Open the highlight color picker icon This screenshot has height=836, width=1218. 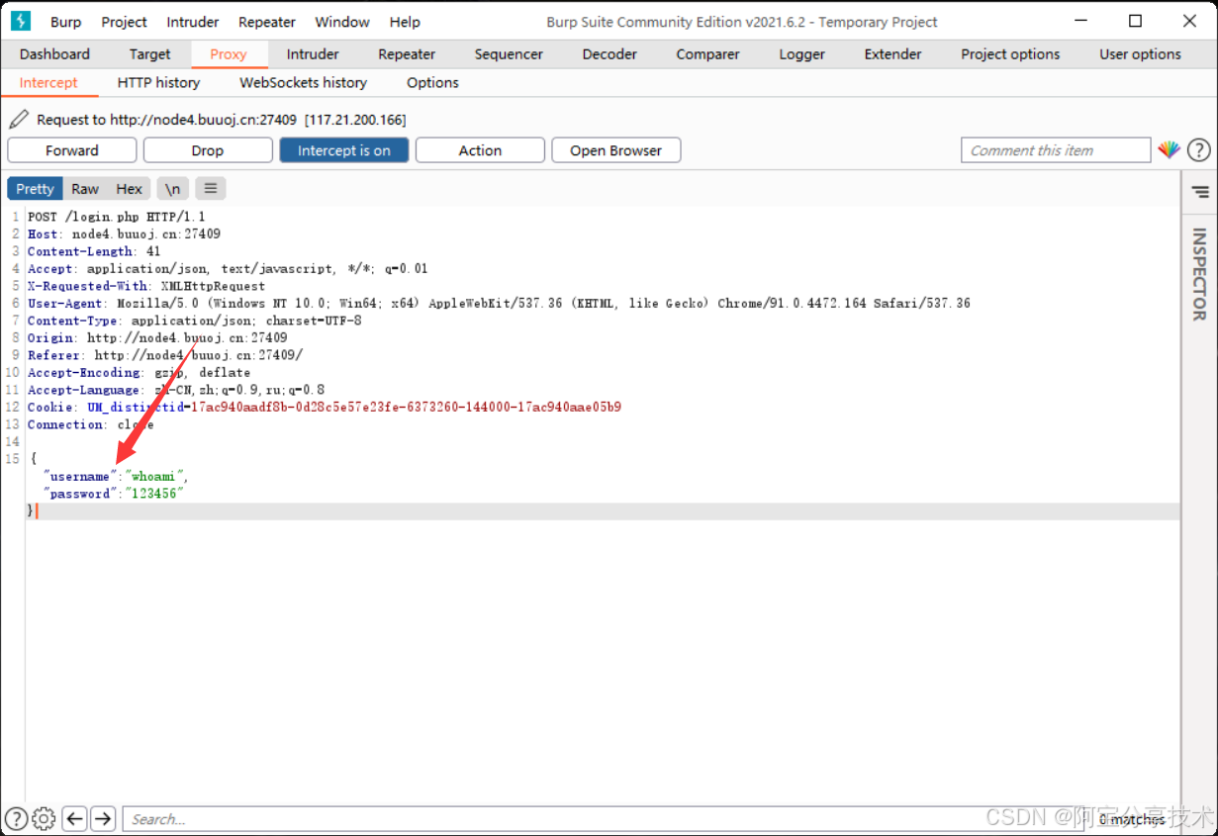click(1170, 150)
